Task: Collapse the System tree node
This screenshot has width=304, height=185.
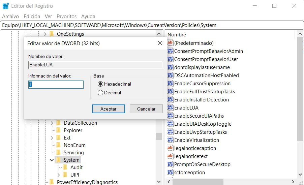Action: (x=52, y=160)
